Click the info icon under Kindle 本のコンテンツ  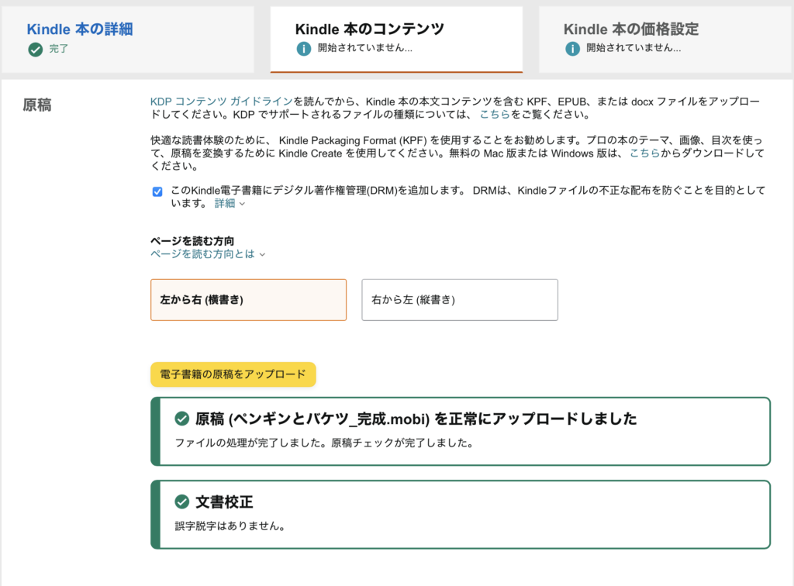[303, 49]
